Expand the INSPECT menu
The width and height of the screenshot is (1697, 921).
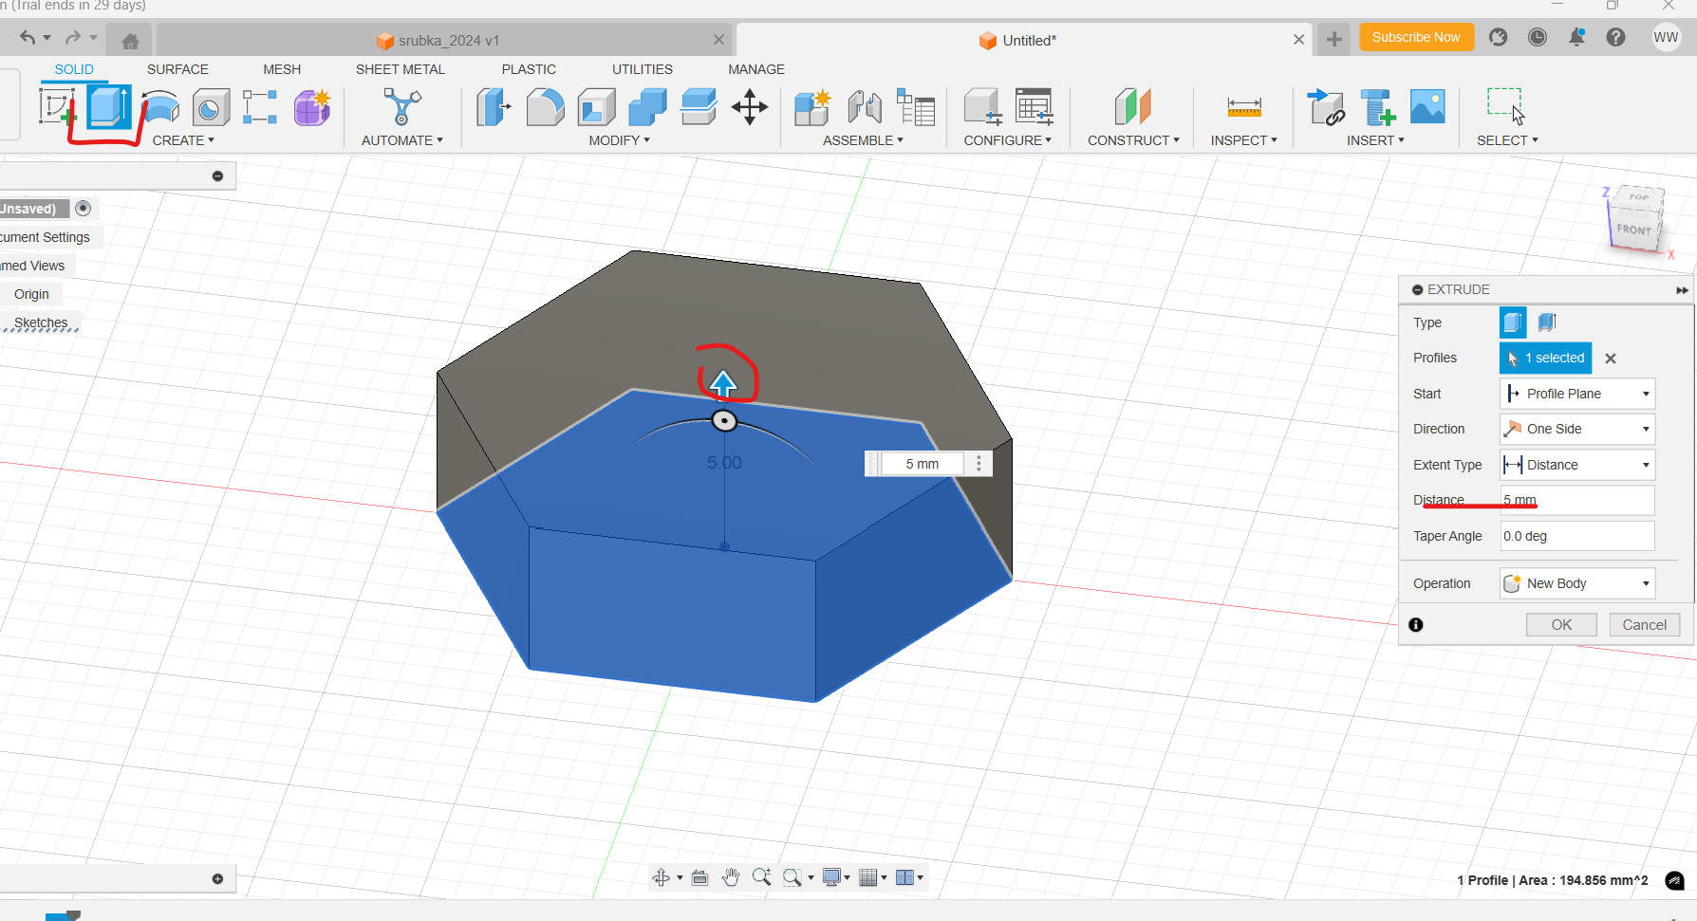1243,140
